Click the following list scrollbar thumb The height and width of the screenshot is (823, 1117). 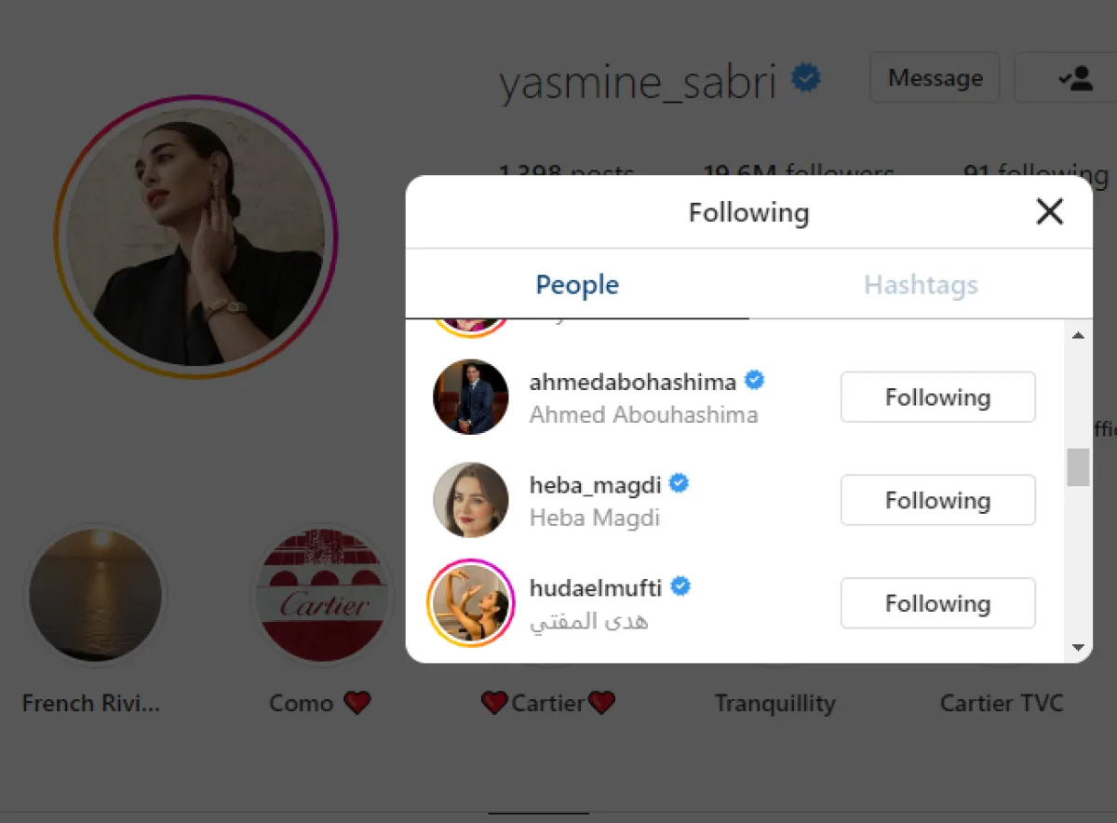(x=1078, y=467)
